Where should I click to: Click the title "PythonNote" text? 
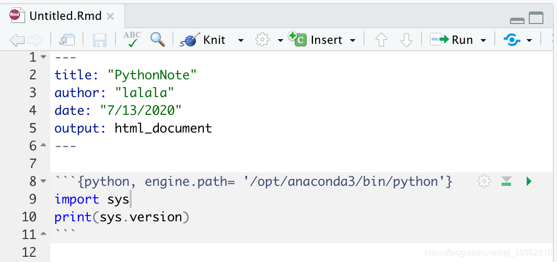(152, 75)
